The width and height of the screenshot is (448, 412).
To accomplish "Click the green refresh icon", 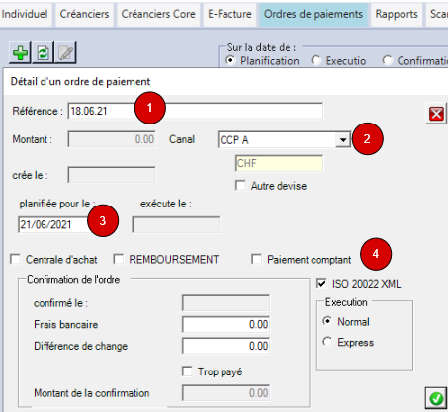I will point(44,52).
